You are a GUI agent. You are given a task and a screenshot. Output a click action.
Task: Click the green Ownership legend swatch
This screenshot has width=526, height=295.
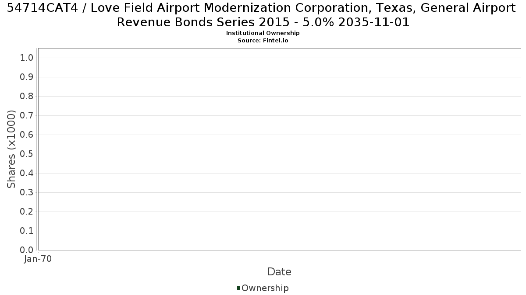coord(238,288)
